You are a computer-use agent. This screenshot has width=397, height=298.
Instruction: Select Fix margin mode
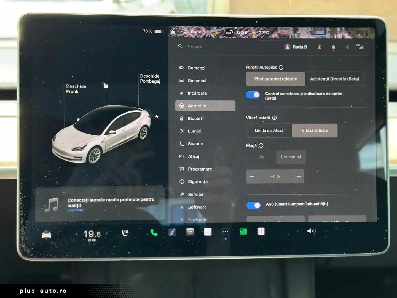261,157
